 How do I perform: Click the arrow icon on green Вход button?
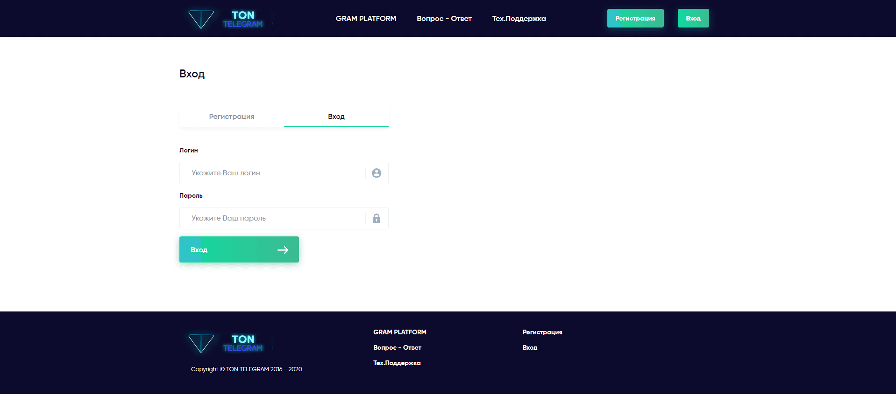(x=283, y=250)
